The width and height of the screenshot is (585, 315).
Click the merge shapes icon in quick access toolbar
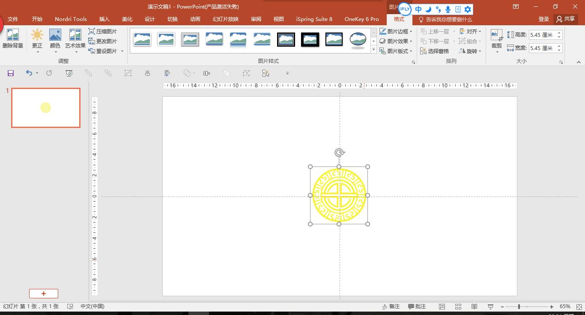point(187,73)
